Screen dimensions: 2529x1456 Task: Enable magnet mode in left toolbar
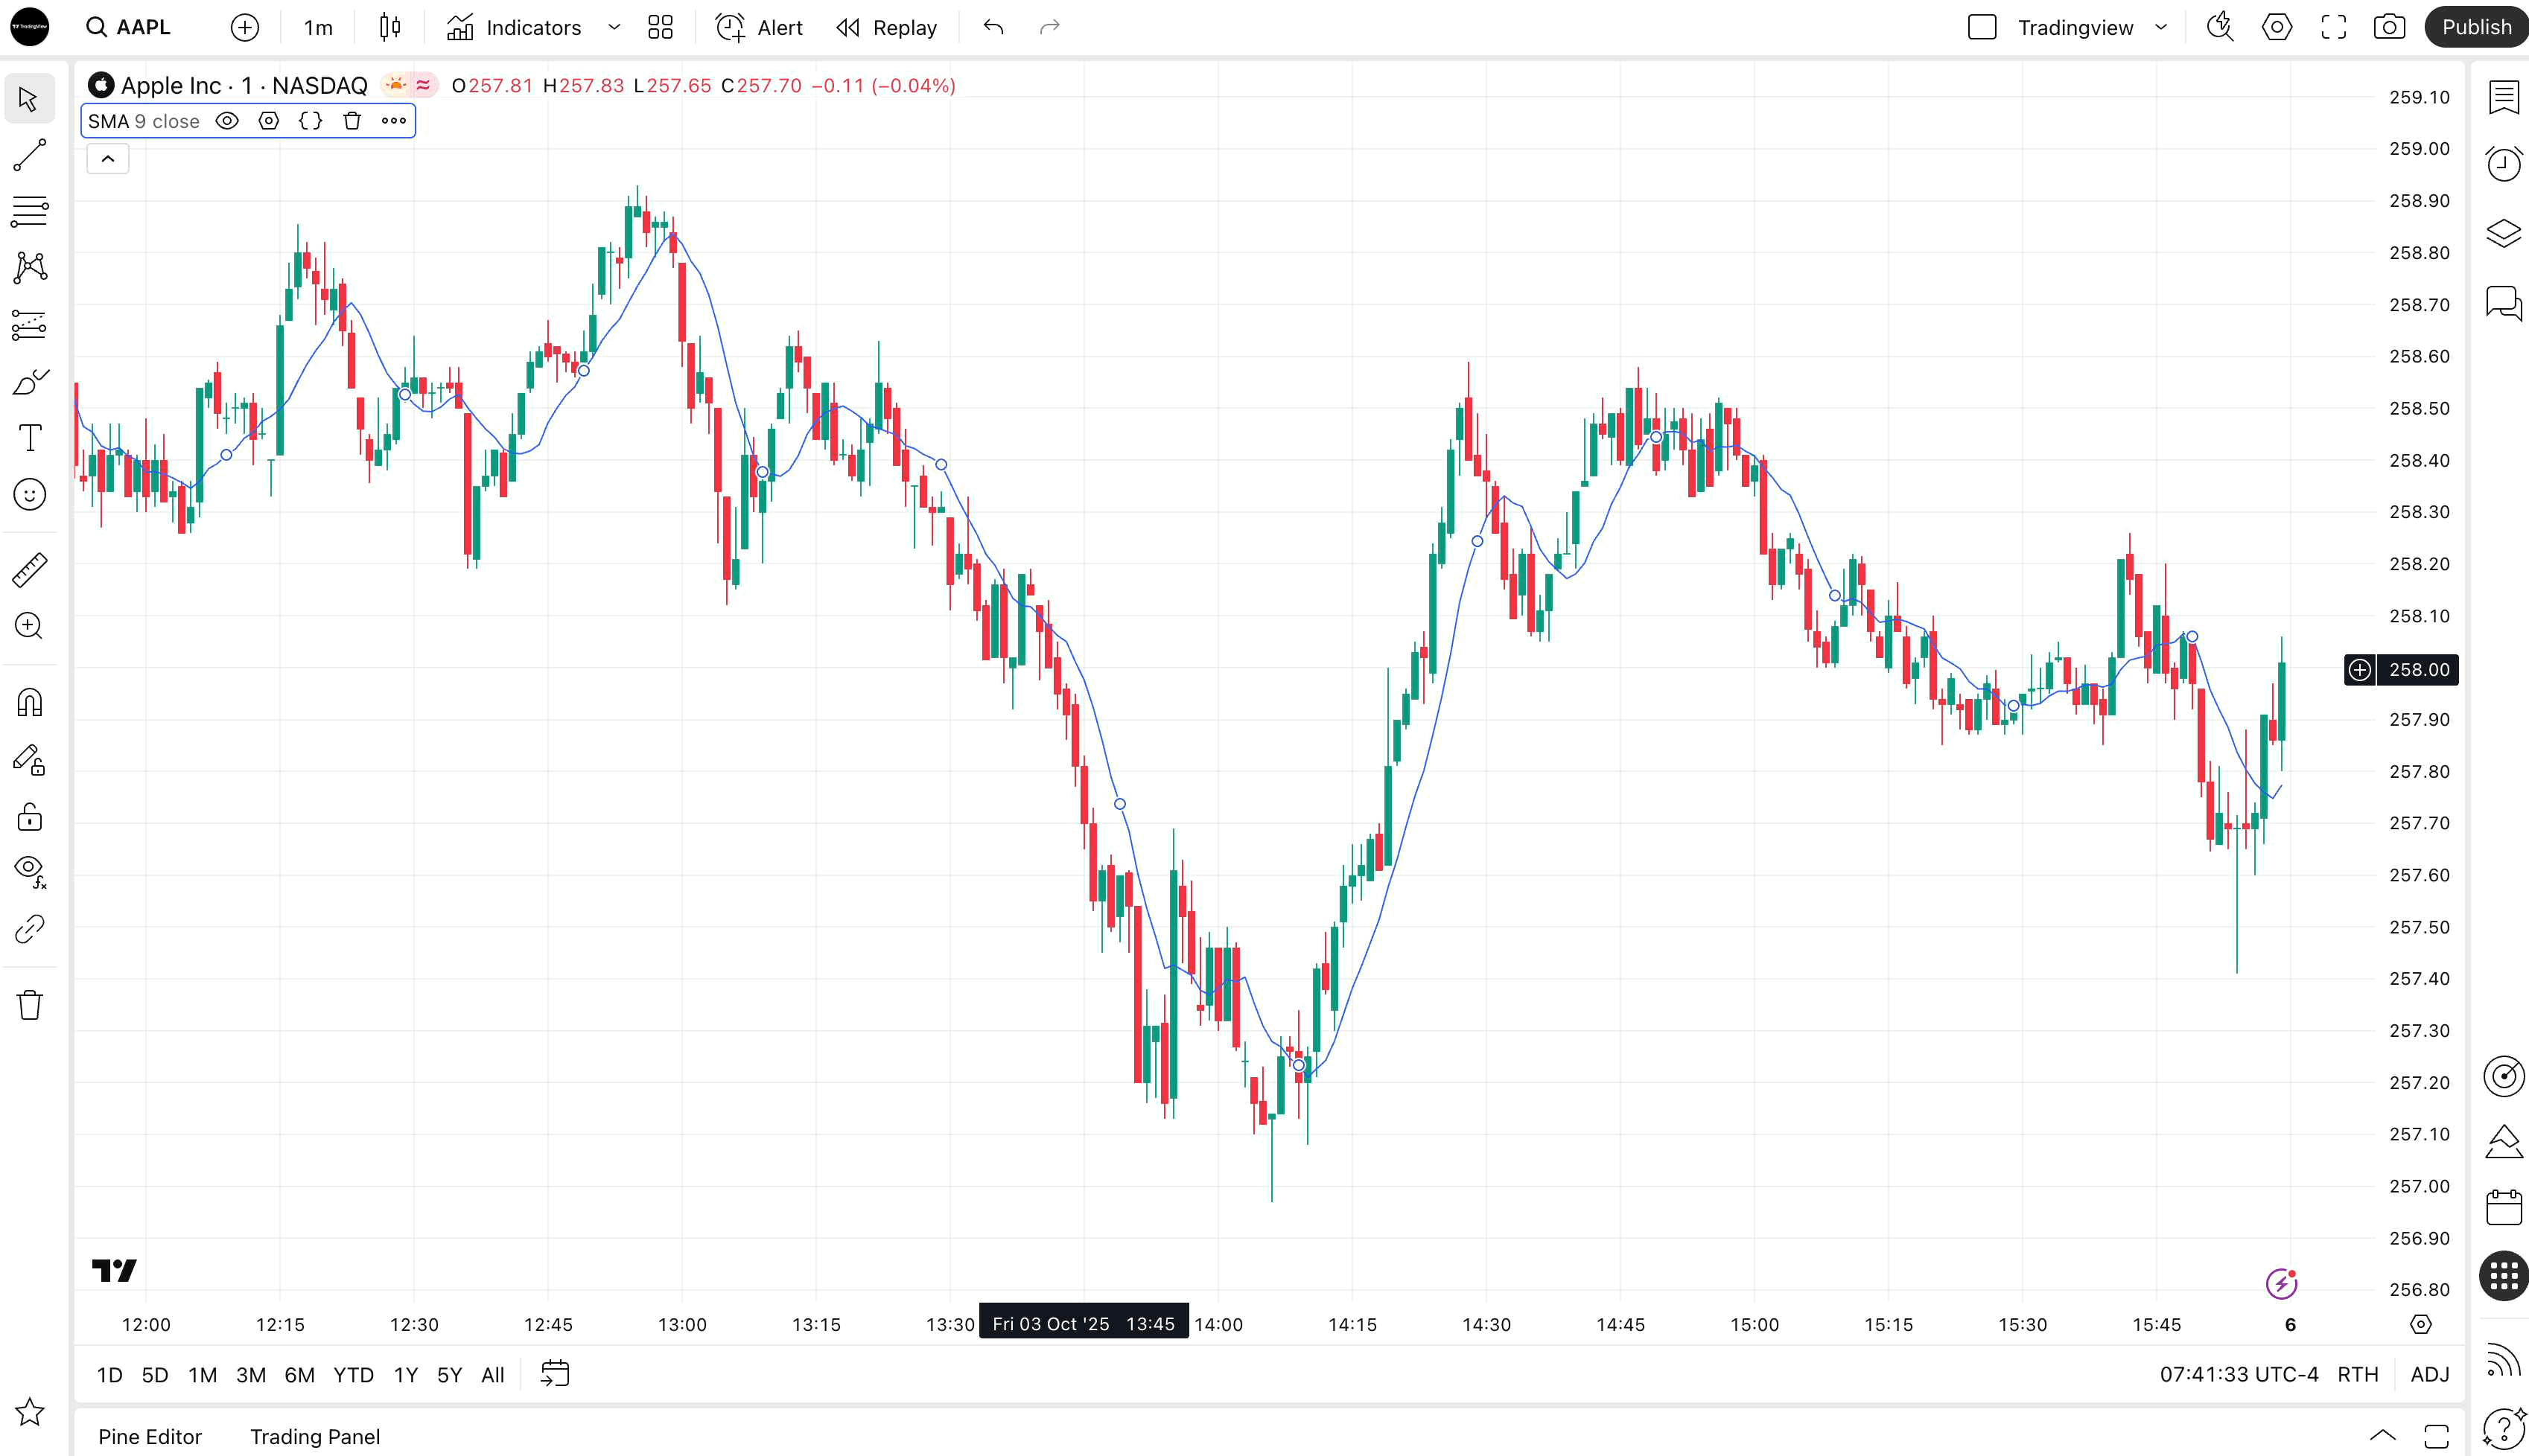(30, 703)
